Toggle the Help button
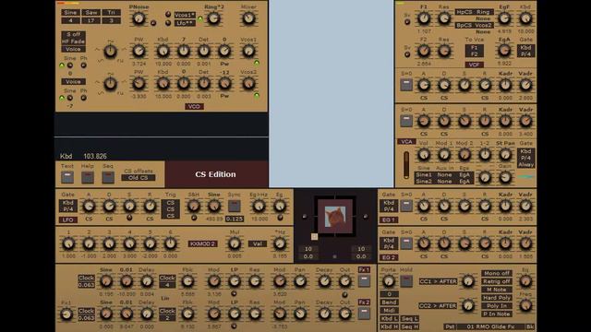 coord(88,177)
